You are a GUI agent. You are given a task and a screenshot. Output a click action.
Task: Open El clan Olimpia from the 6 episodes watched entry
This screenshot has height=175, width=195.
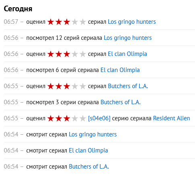coord(120,70)
